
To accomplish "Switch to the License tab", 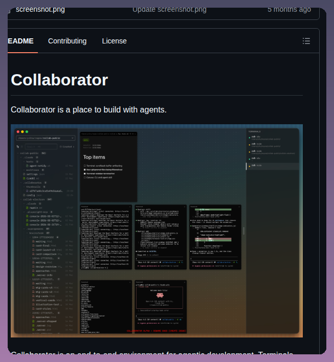I will click(115, 41).
